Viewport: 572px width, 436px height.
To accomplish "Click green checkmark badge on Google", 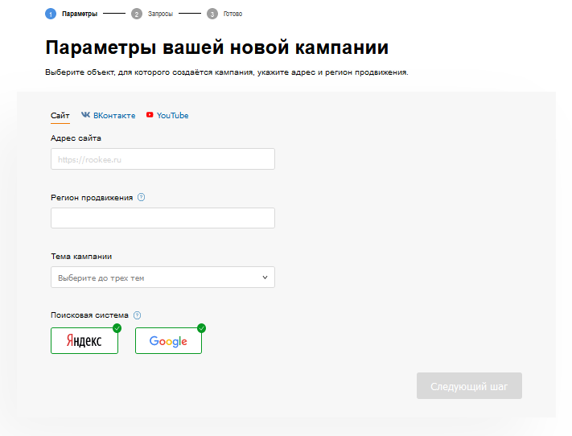I will [x=201, y=328].
